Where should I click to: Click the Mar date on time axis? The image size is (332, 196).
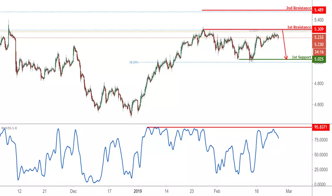click(x=289, y=191)
